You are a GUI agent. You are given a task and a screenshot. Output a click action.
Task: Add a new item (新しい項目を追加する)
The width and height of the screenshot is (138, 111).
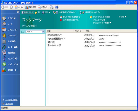(70, 17)
